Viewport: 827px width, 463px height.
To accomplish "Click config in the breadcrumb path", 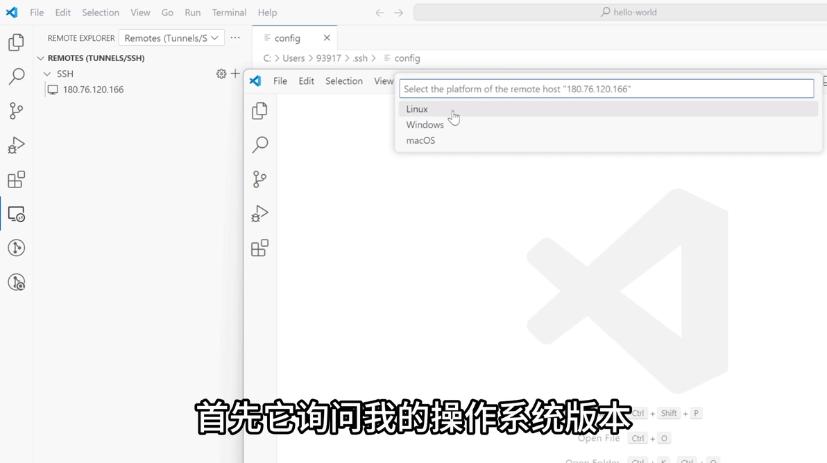I will 407,58.
